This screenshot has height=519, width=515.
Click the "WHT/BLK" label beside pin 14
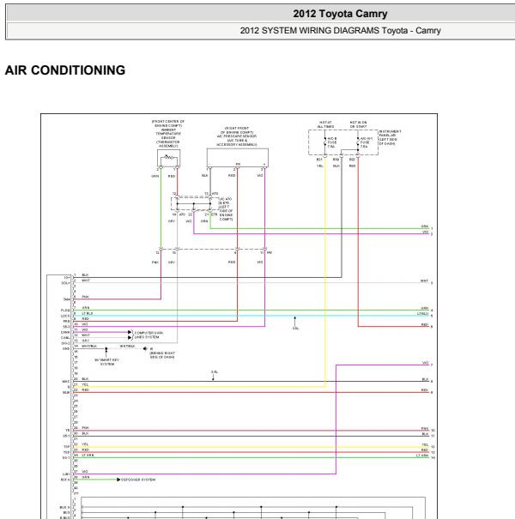coord(89,346)
